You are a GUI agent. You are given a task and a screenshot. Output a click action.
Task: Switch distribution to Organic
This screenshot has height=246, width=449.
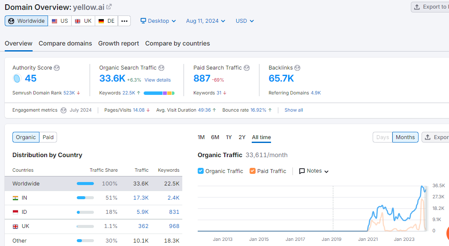pos(26,137)
